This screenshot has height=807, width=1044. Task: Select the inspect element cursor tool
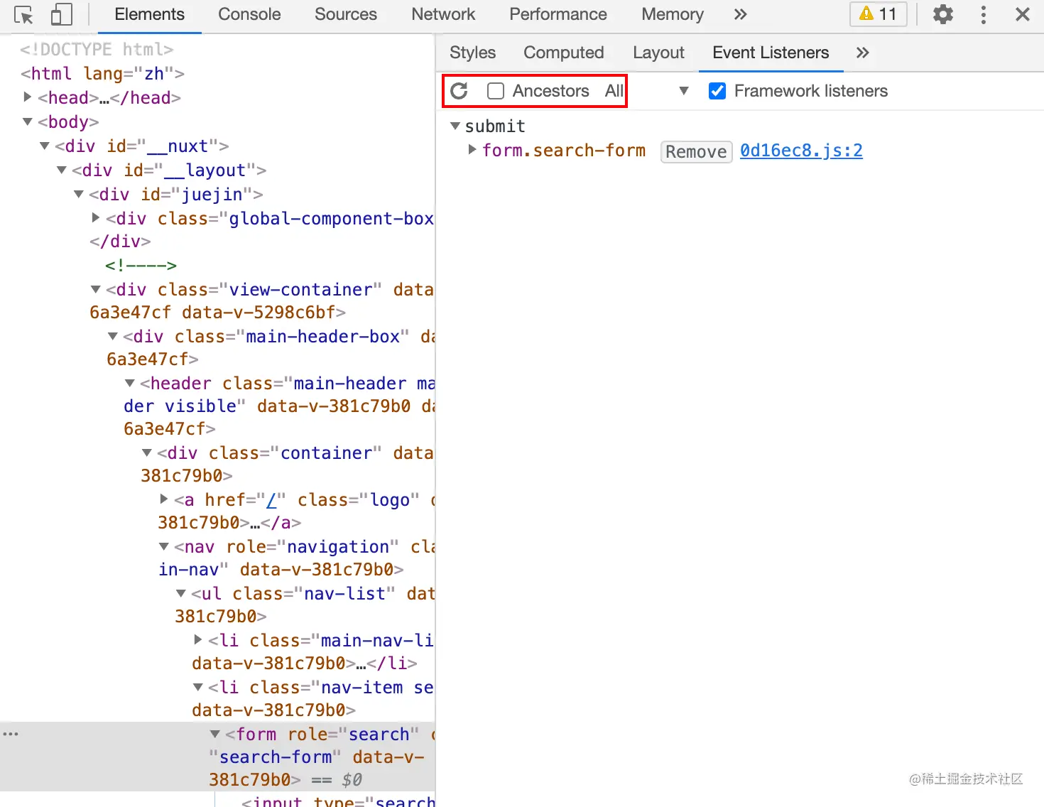click(x=23, y=14)
